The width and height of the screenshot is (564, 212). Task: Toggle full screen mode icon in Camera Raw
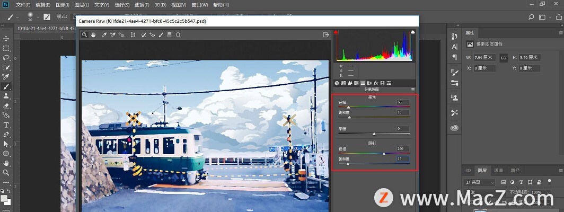326,35
